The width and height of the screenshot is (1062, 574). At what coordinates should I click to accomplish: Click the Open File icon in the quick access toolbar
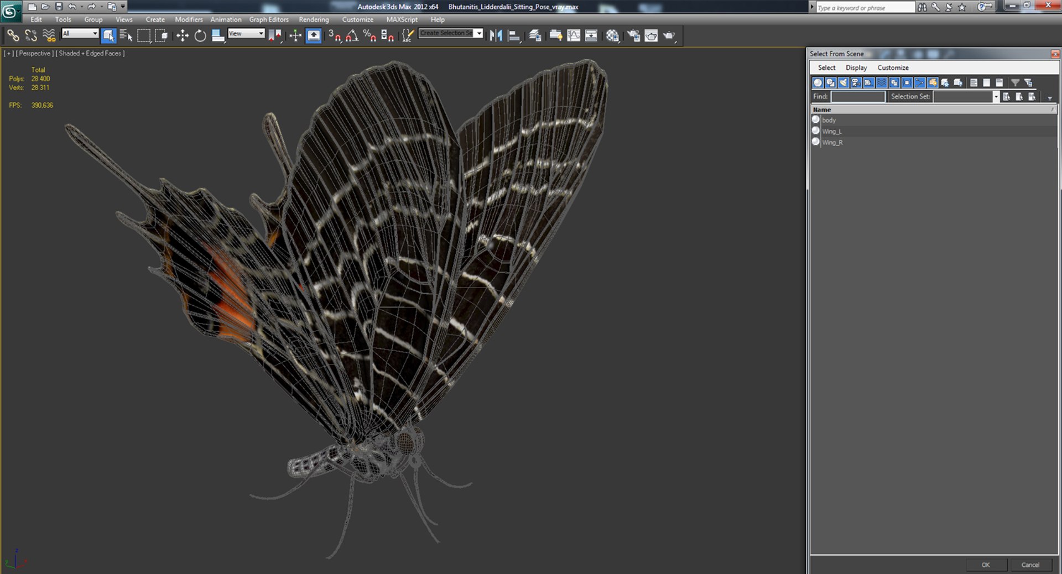45,7
